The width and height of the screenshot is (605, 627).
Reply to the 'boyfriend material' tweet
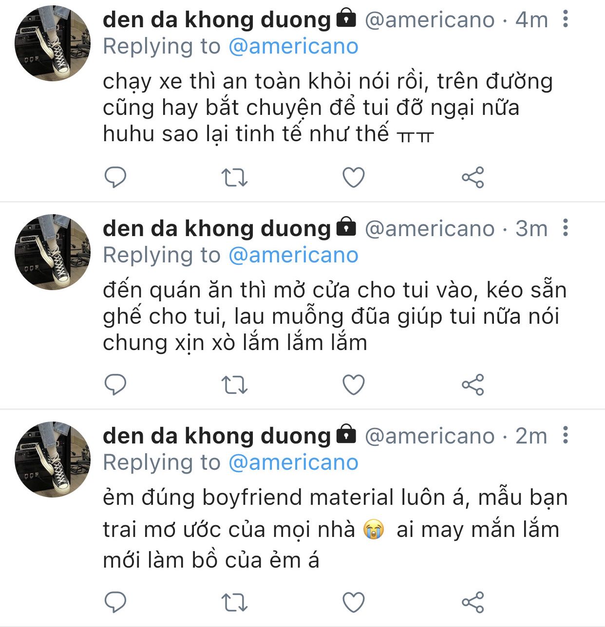(x=115, y=602)
